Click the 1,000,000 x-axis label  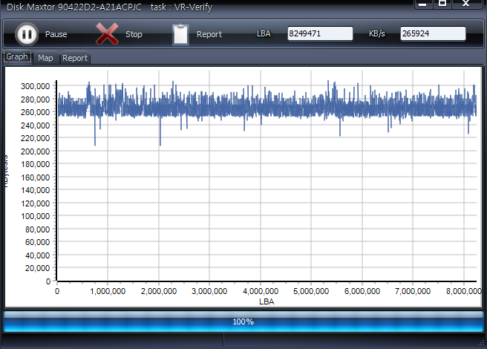click(108, 291)
